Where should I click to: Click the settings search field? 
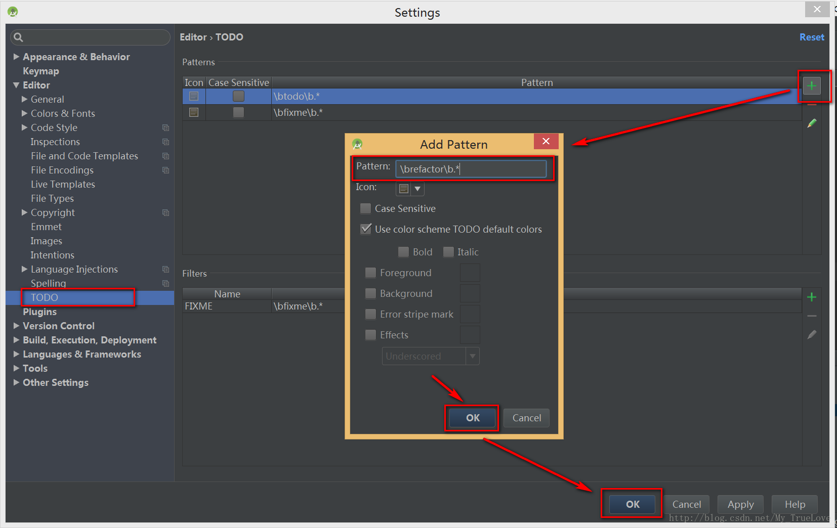[90, 37]
